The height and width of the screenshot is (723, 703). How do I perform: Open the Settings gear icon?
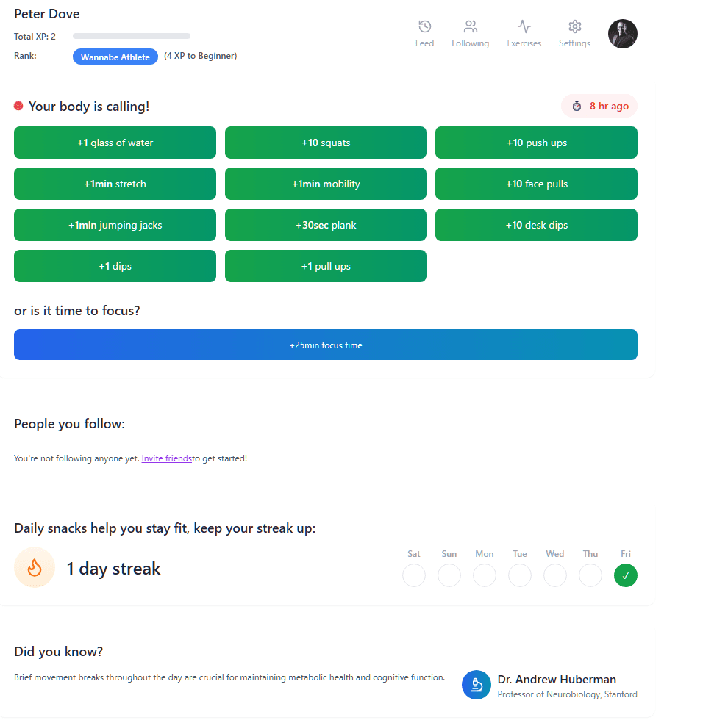(574, 27)
